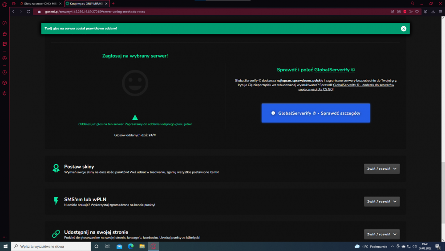Screen dimensions: 445x251
Task: Click the padlock site info icon
Action: [40, 12]
